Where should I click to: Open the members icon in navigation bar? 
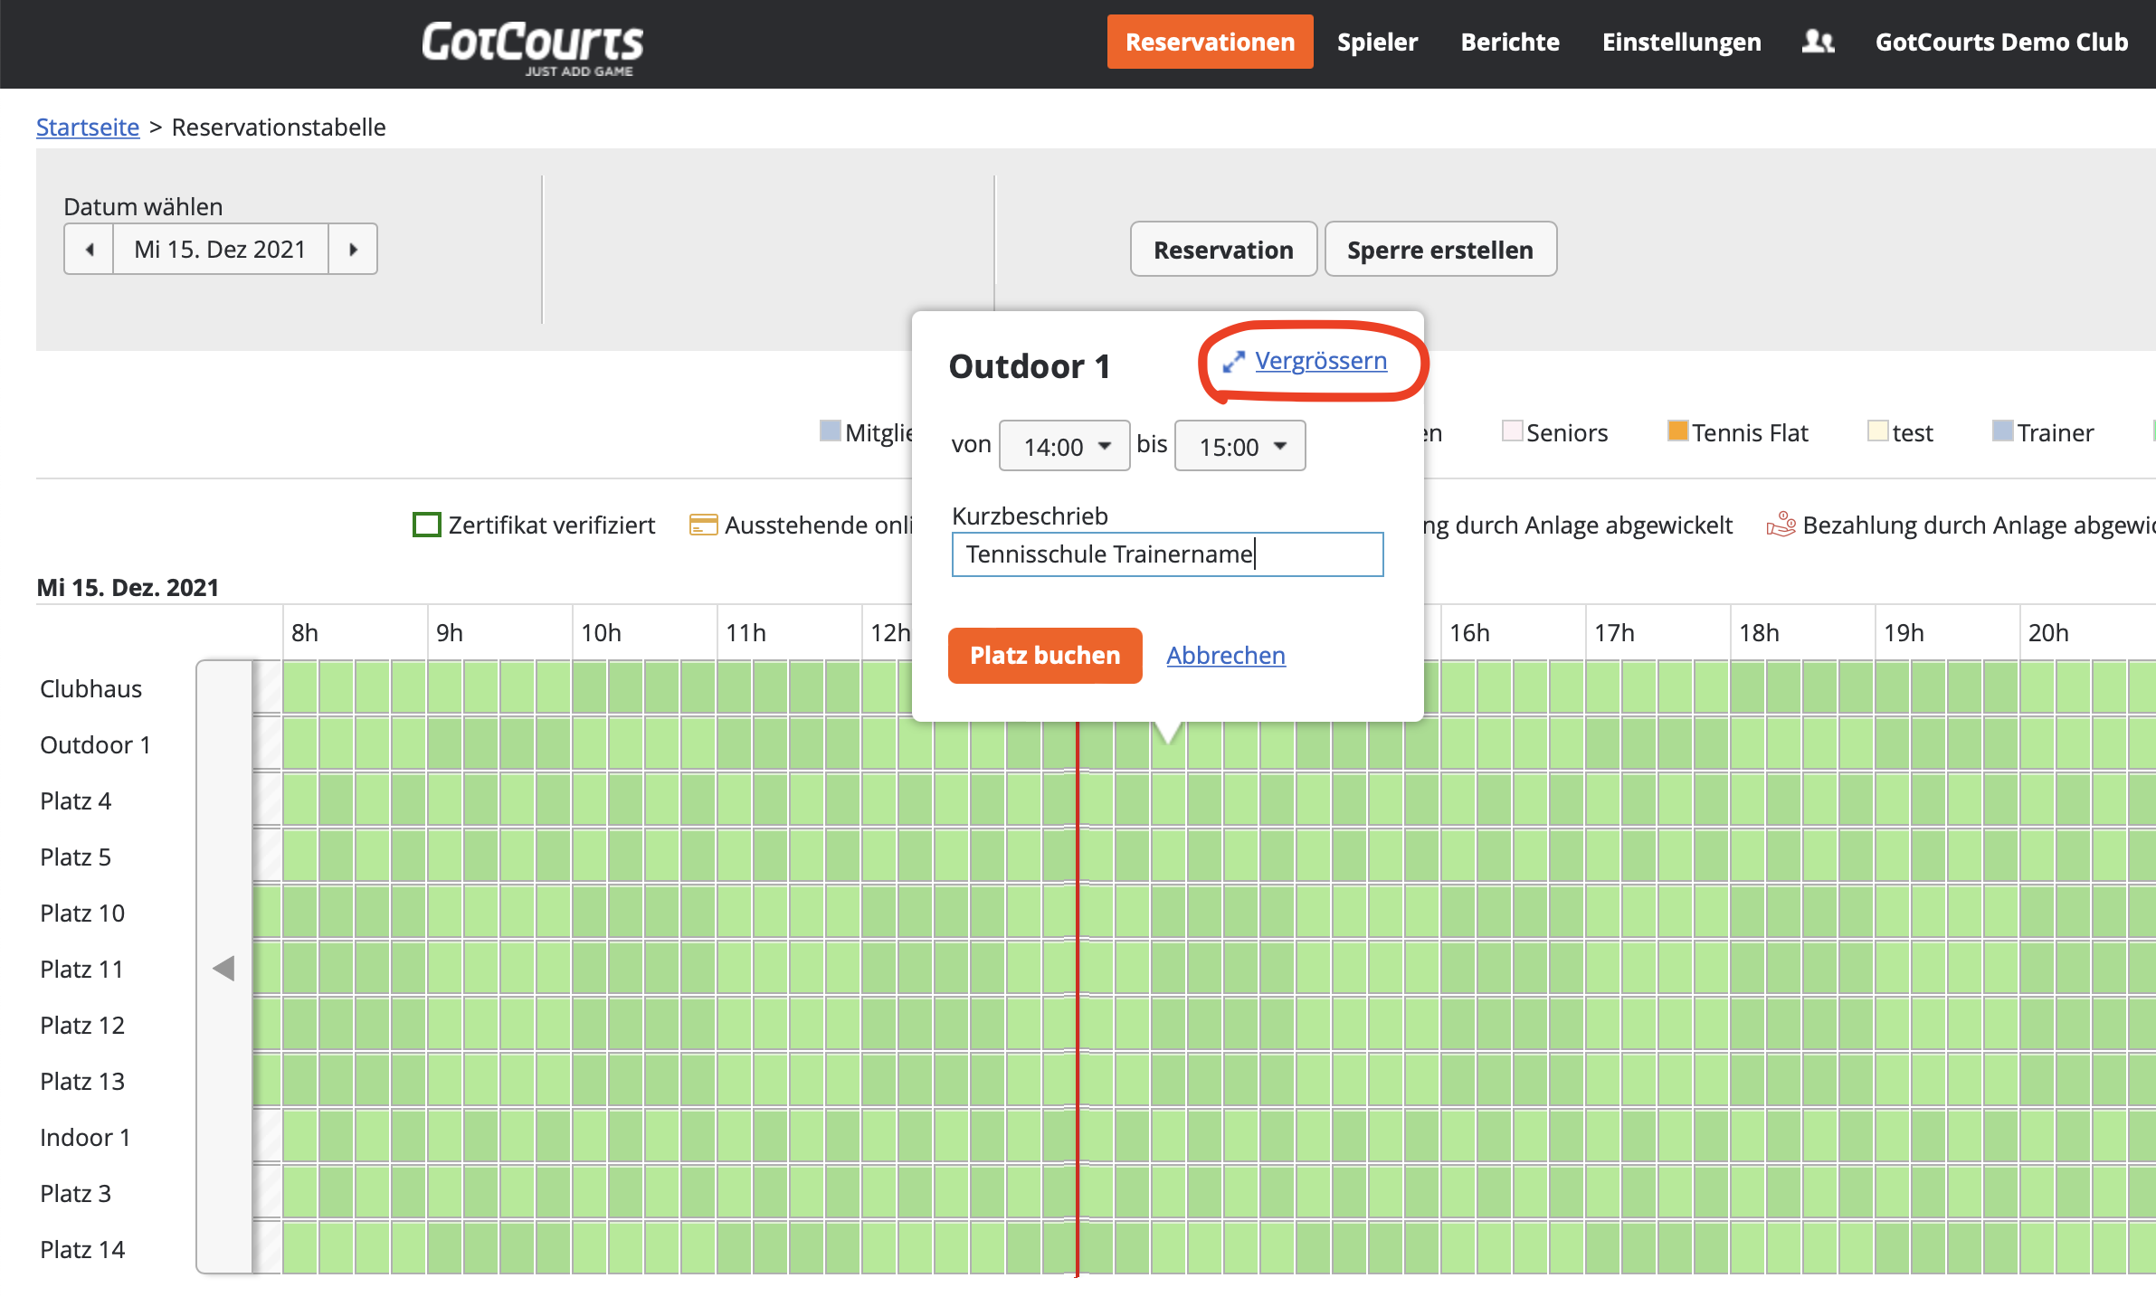(1818, 42)
